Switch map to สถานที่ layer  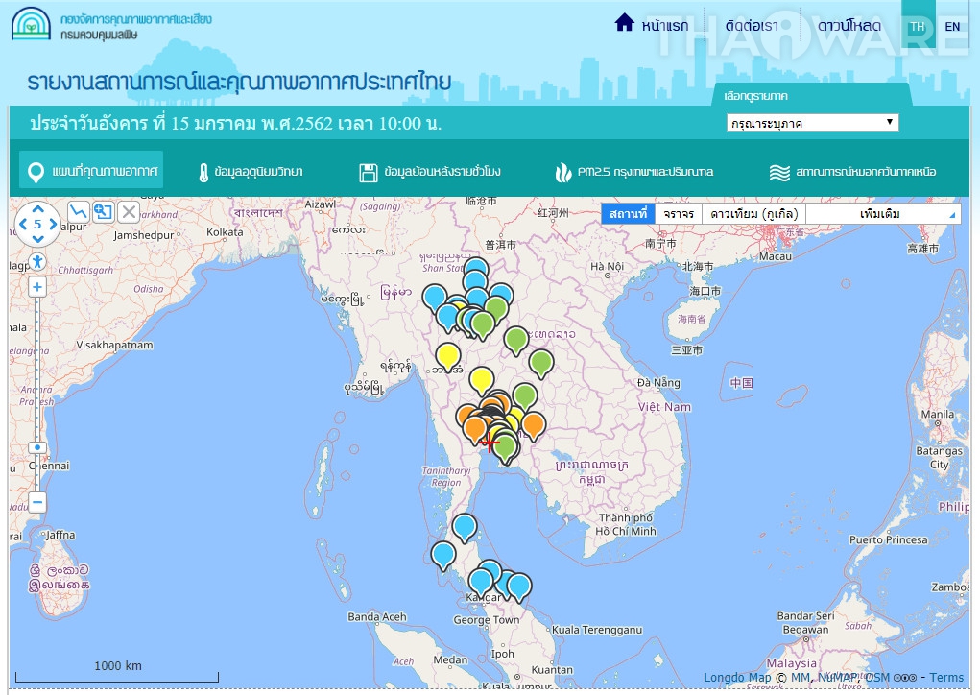click(628, 214)
